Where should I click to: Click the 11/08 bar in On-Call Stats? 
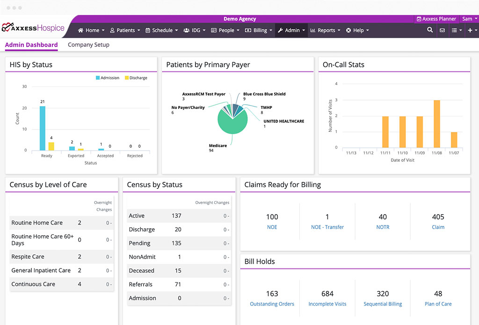437,123
